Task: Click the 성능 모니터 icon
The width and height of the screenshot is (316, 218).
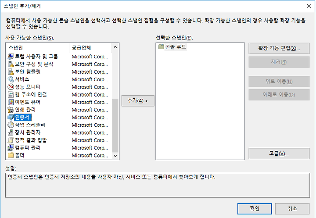Action: click(11, 87)
